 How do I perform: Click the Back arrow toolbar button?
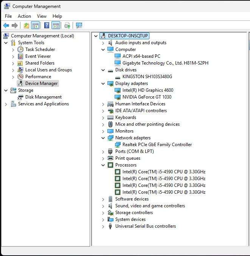click(6, 25)
